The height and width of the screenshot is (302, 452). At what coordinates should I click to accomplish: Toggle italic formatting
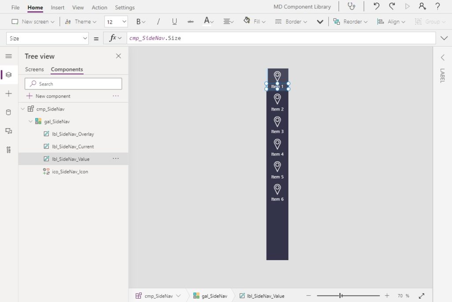coord(158,21)
